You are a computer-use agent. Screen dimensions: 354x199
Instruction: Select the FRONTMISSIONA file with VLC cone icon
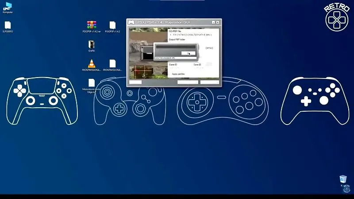(x=92, y=65)
